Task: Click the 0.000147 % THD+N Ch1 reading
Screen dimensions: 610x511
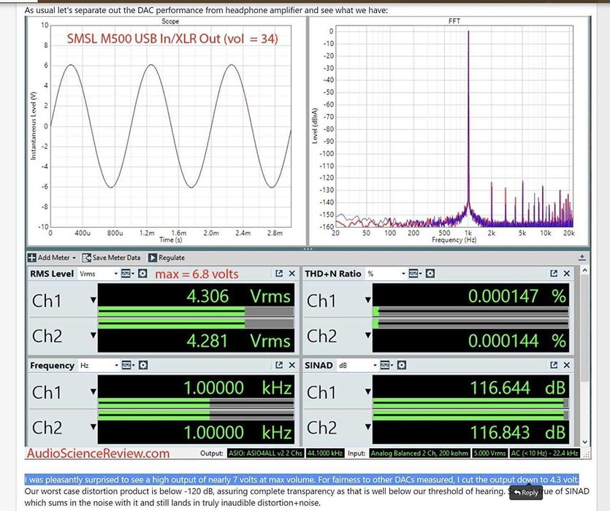Action: pyautogui.click(x=516, y=296)
